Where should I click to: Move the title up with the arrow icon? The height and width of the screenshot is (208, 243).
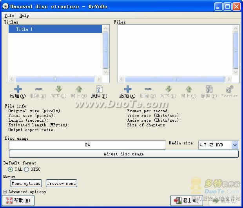[x=79, y=89]
